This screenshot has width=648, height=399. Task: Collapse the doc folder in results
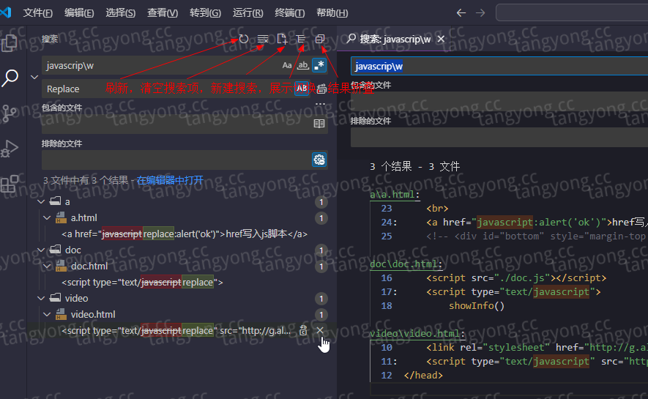[41, 250]
